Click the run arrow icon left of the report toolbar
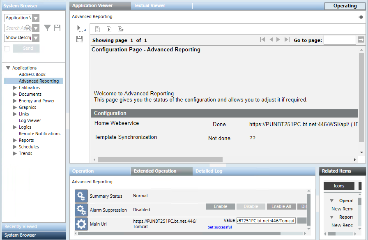The height and width of the screenshot is (240, 368). (80, 28)
